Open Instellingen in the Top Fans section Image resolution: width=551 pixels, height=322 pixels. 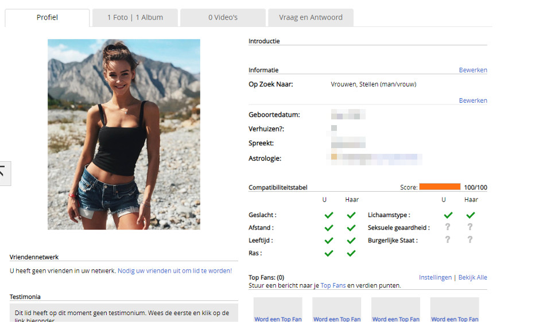pyautogui.click(x=435, y=277)
